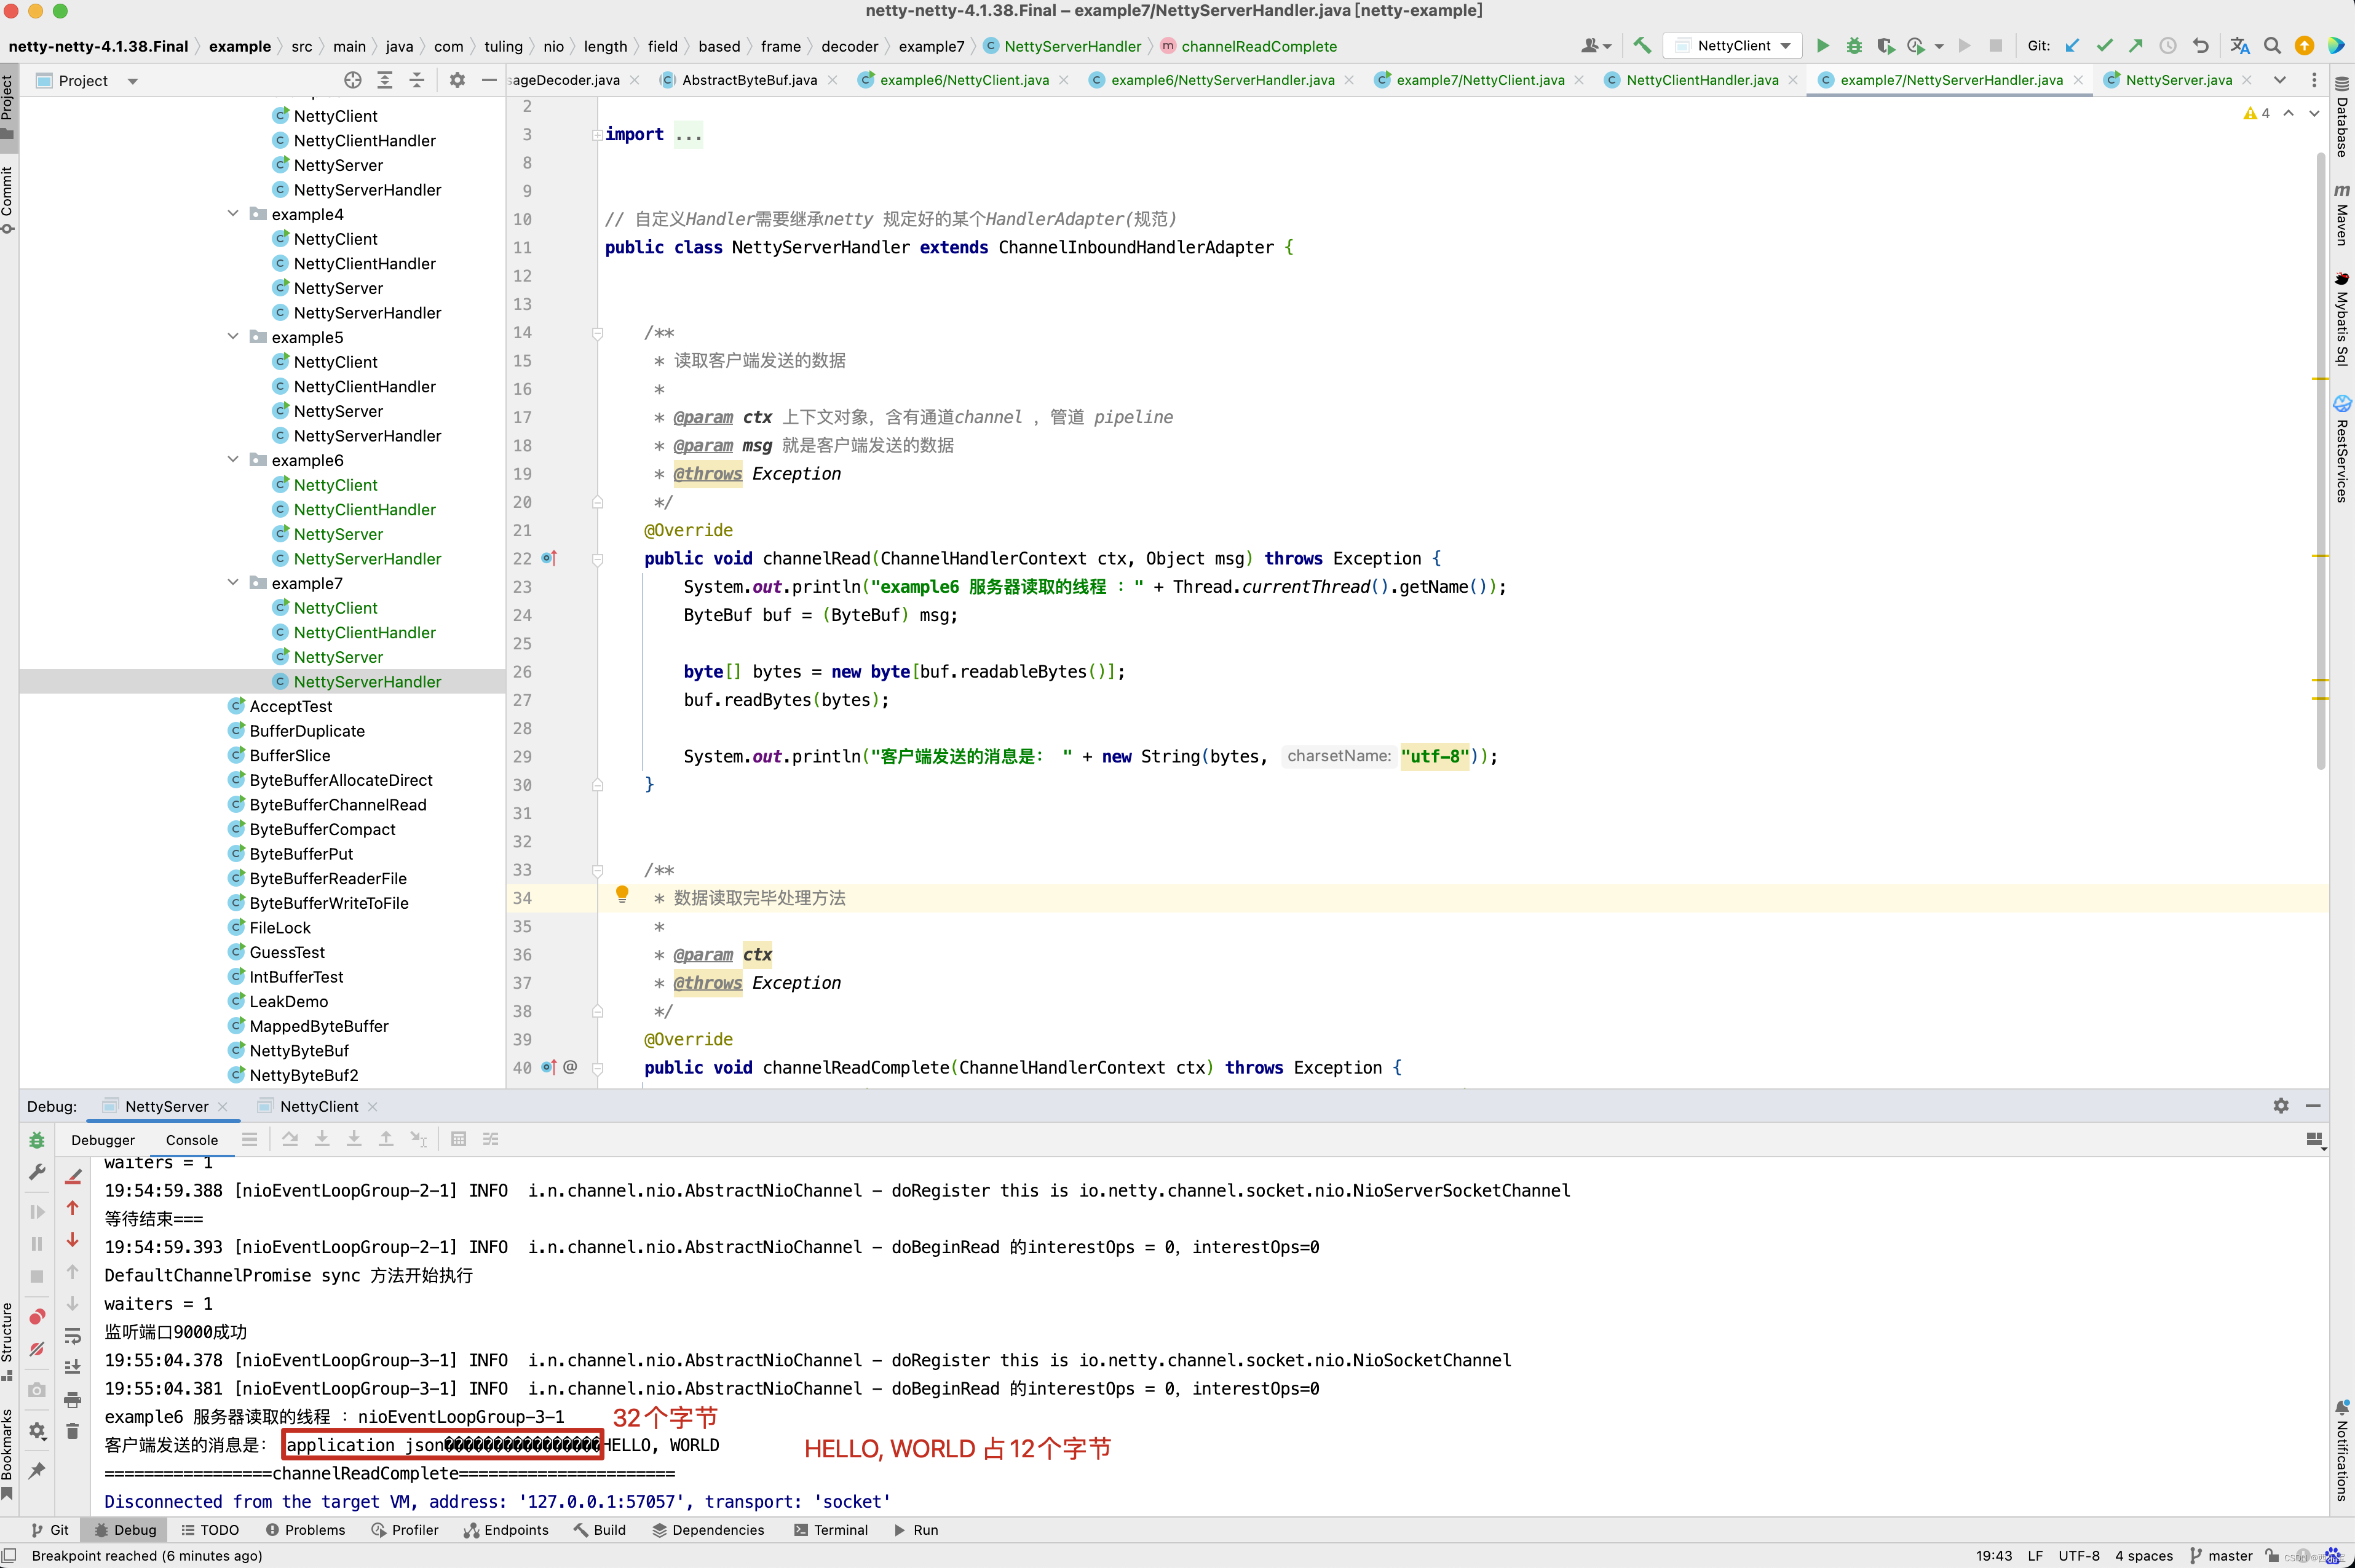Switch to the Console tab in debug panel
This screenshot has height=1568, width=2355.
tap(191, 1139)
